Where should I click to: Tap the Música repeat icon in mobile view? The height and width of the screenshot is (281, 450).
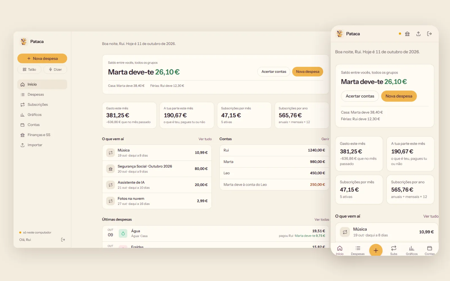point(345,232)
